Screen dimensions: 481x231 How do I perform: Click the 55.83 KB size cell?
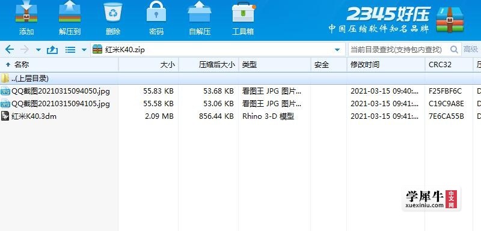point(158,91)
